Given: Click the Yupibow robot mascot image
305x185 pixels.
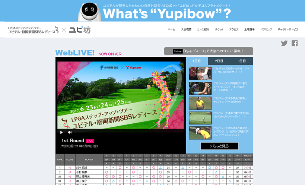Looking at the screenshot, I should click(89, 12).
